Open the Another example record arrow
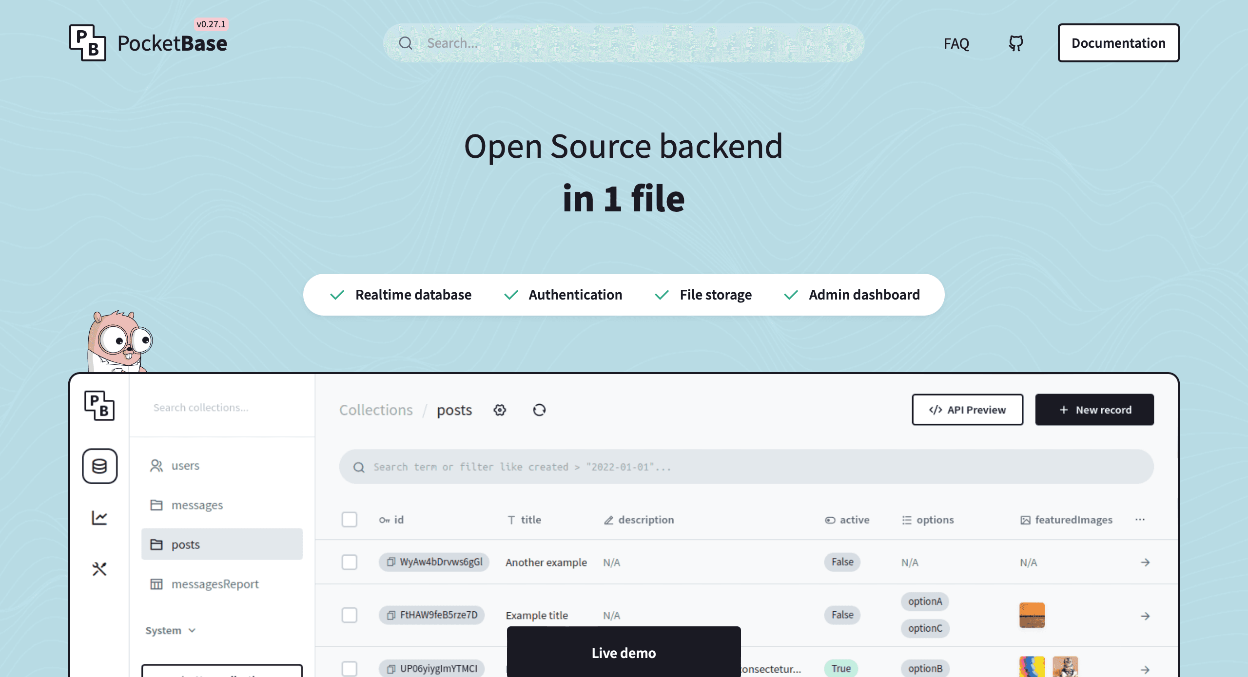The height and width of the screenshot is (677, 1248). pyautogui.click(x=1145, y=563)
